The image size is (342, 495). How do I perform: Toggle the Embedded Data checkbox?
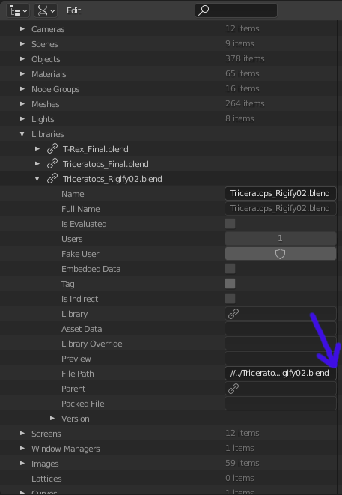click(x=230, y=269)
